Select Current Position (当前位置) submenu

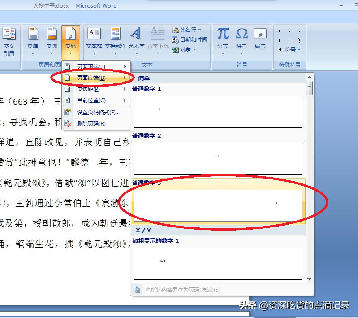pos(96,100)
